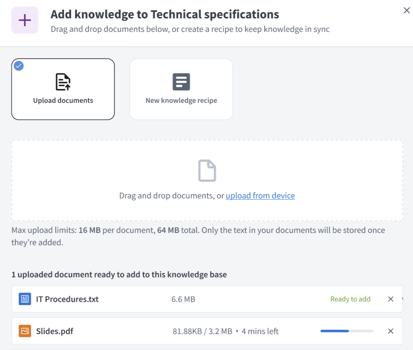
Task: Click the arrow-in-document upload glyph
Action: (63, 82)
